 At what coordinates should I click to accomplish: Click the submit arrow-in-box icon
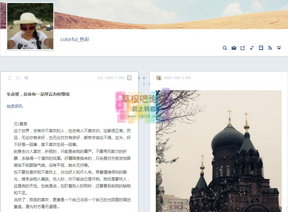coord(243,48)
